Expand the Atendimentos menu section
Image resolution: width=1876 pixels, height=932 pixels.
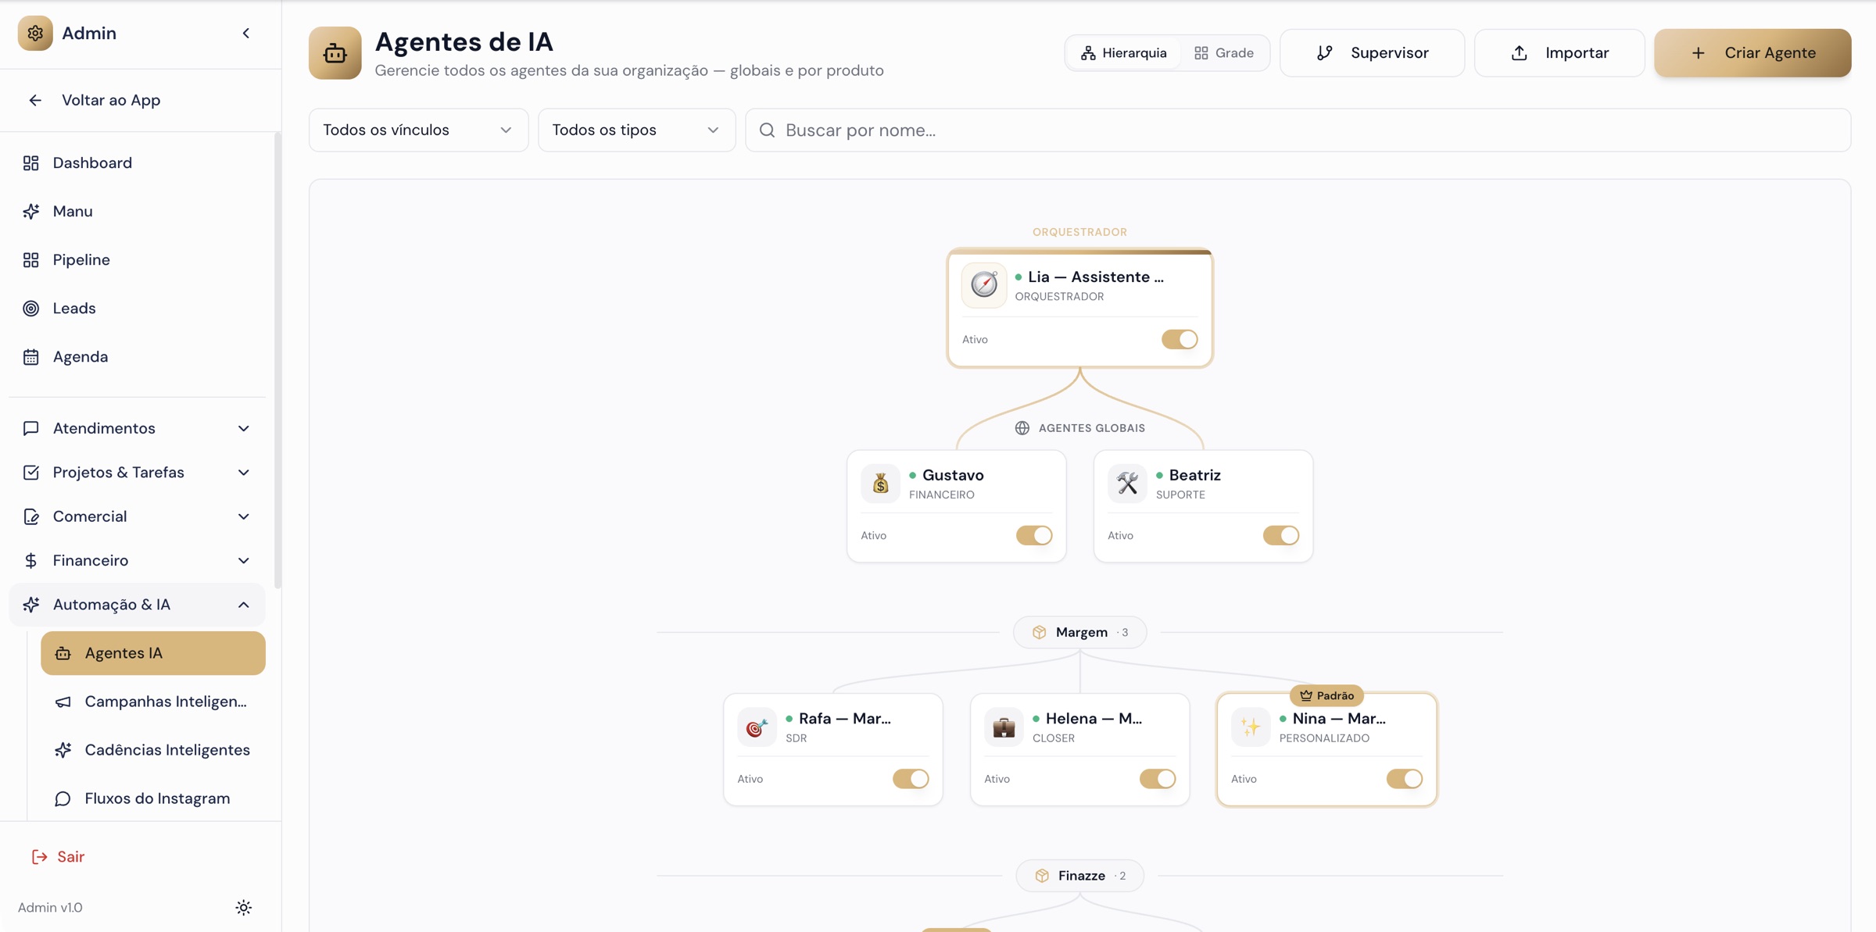click(138, 428)
